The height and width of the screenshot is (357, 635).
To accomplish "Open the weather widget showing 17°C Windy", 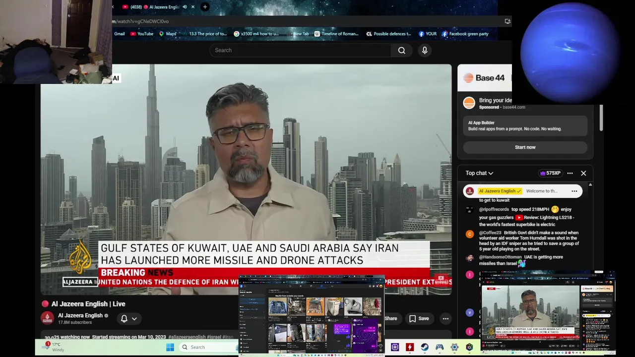I will (x=54, y=347).
